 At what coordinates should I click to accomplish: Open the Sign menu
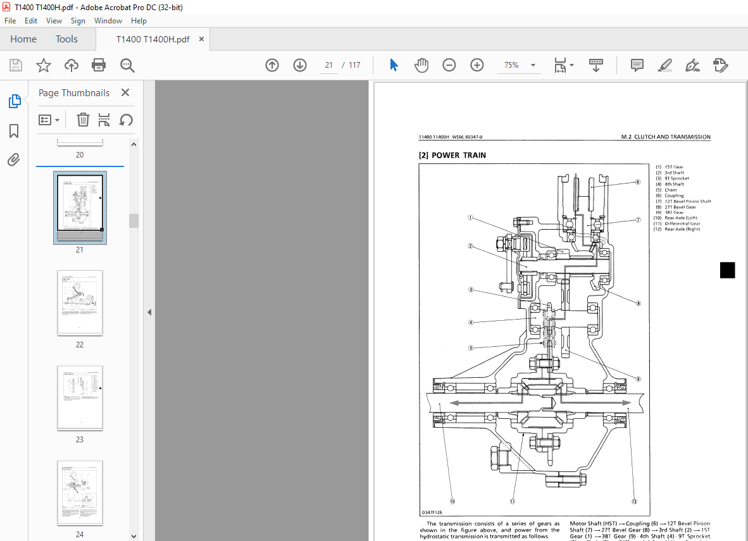(x=78, y=20)
